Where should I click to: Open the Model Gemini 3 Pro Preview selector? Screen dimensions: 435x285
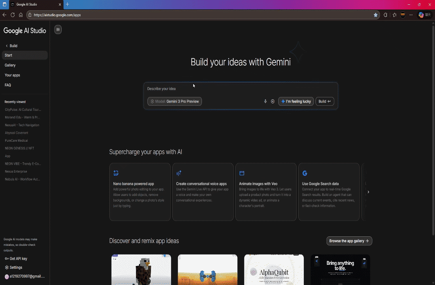pyautogui.click(x=174, y=101)
